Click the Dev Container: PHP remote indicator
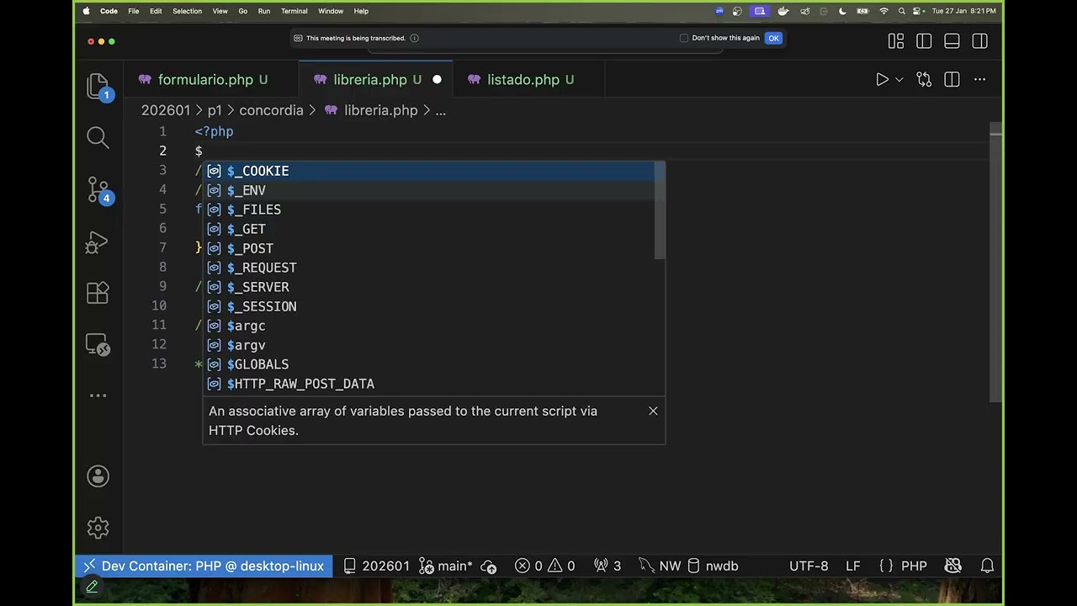 [204, 566]
